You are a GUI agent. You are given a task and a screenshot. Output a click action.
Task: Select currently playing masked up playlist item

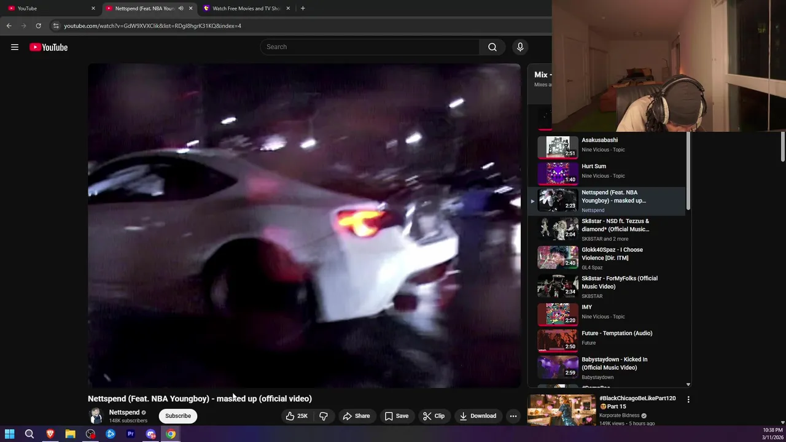(608, 201)
